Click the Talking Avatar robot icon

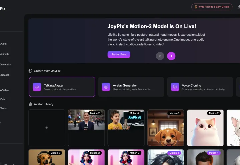tap(37, 87)
